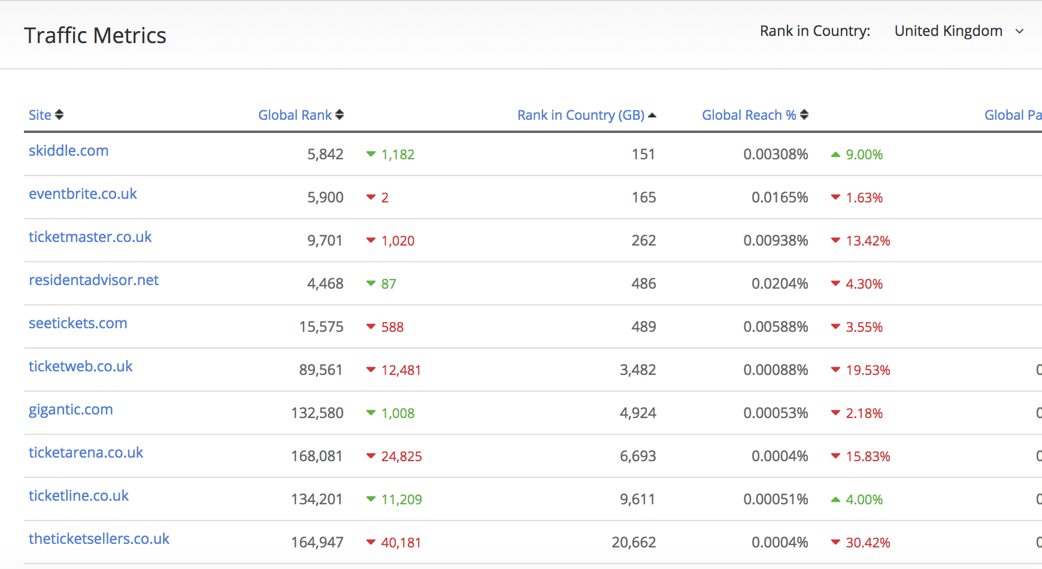1042x569 pixels.
Task: Click the red down arrow beside 3.55%
Action: (835, 327)
